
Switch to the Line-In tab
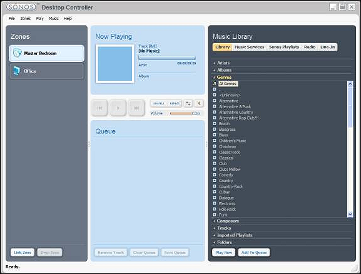point(327,47)
